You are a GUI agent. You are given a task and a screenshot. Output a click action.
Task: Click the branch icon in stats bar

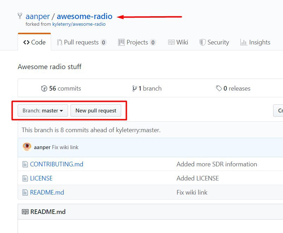(x=135, y=88)
